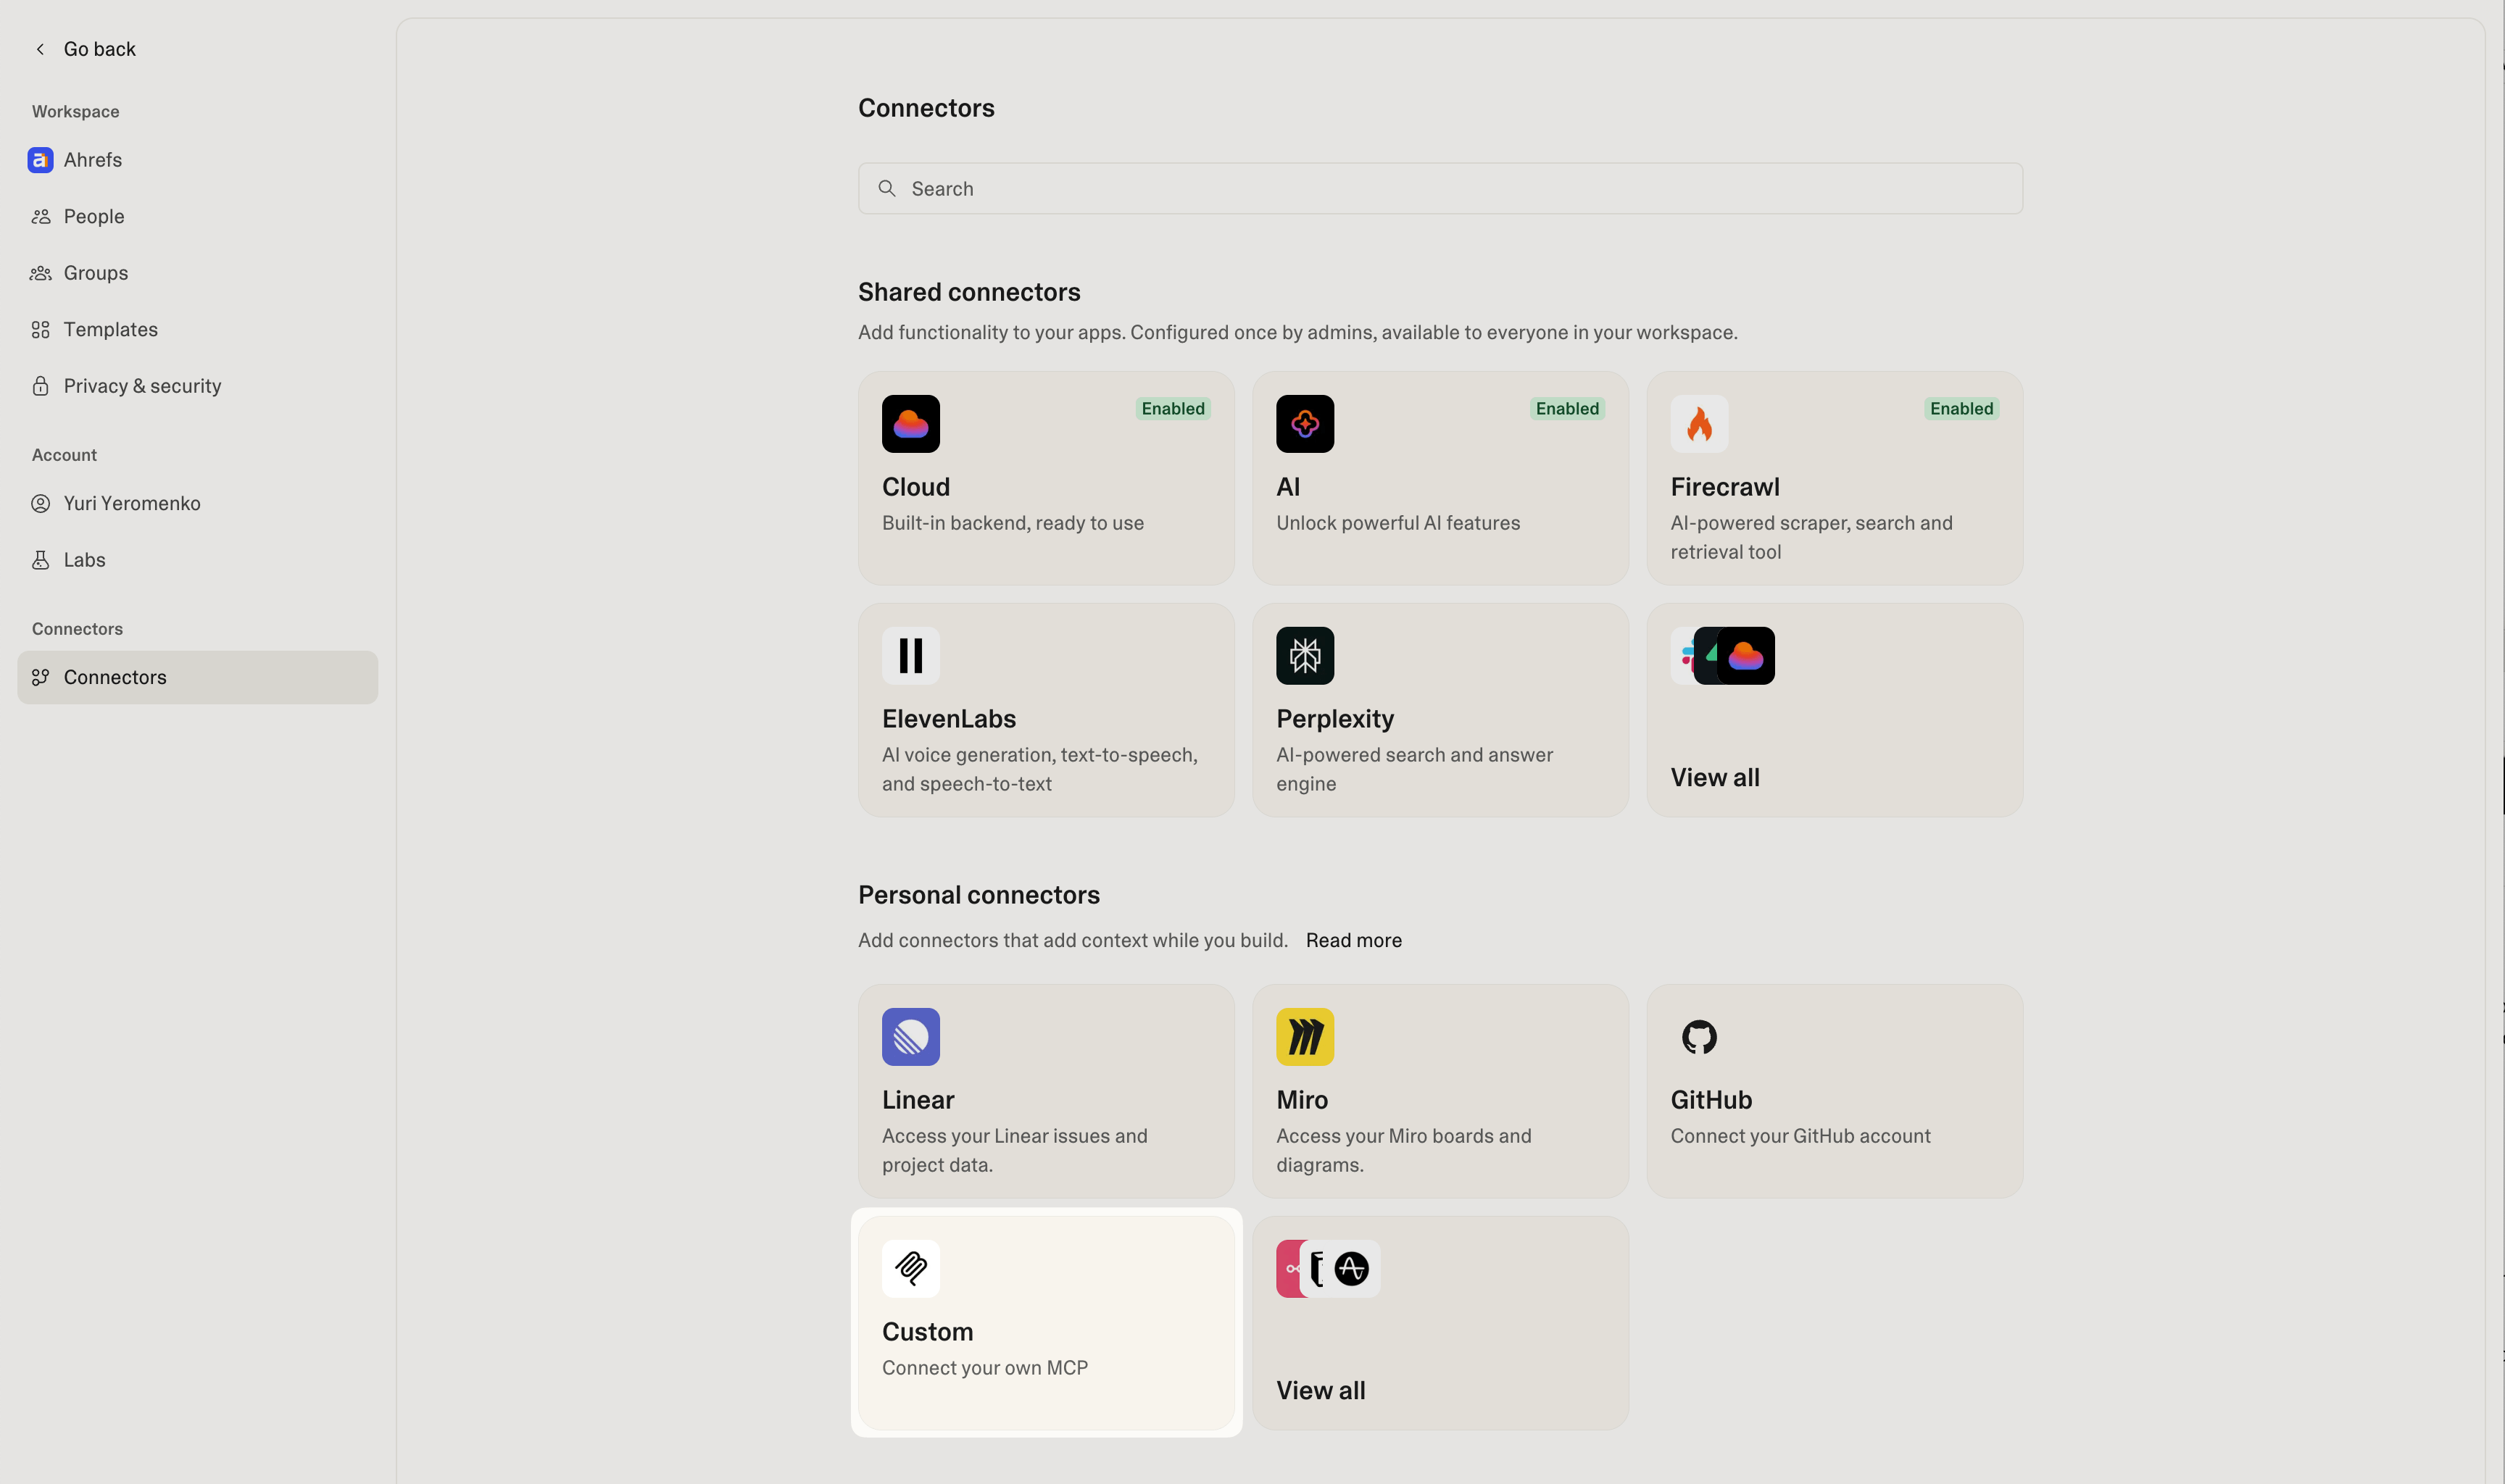Open the People settings page

pyautogui.click(x=94, y=217)
